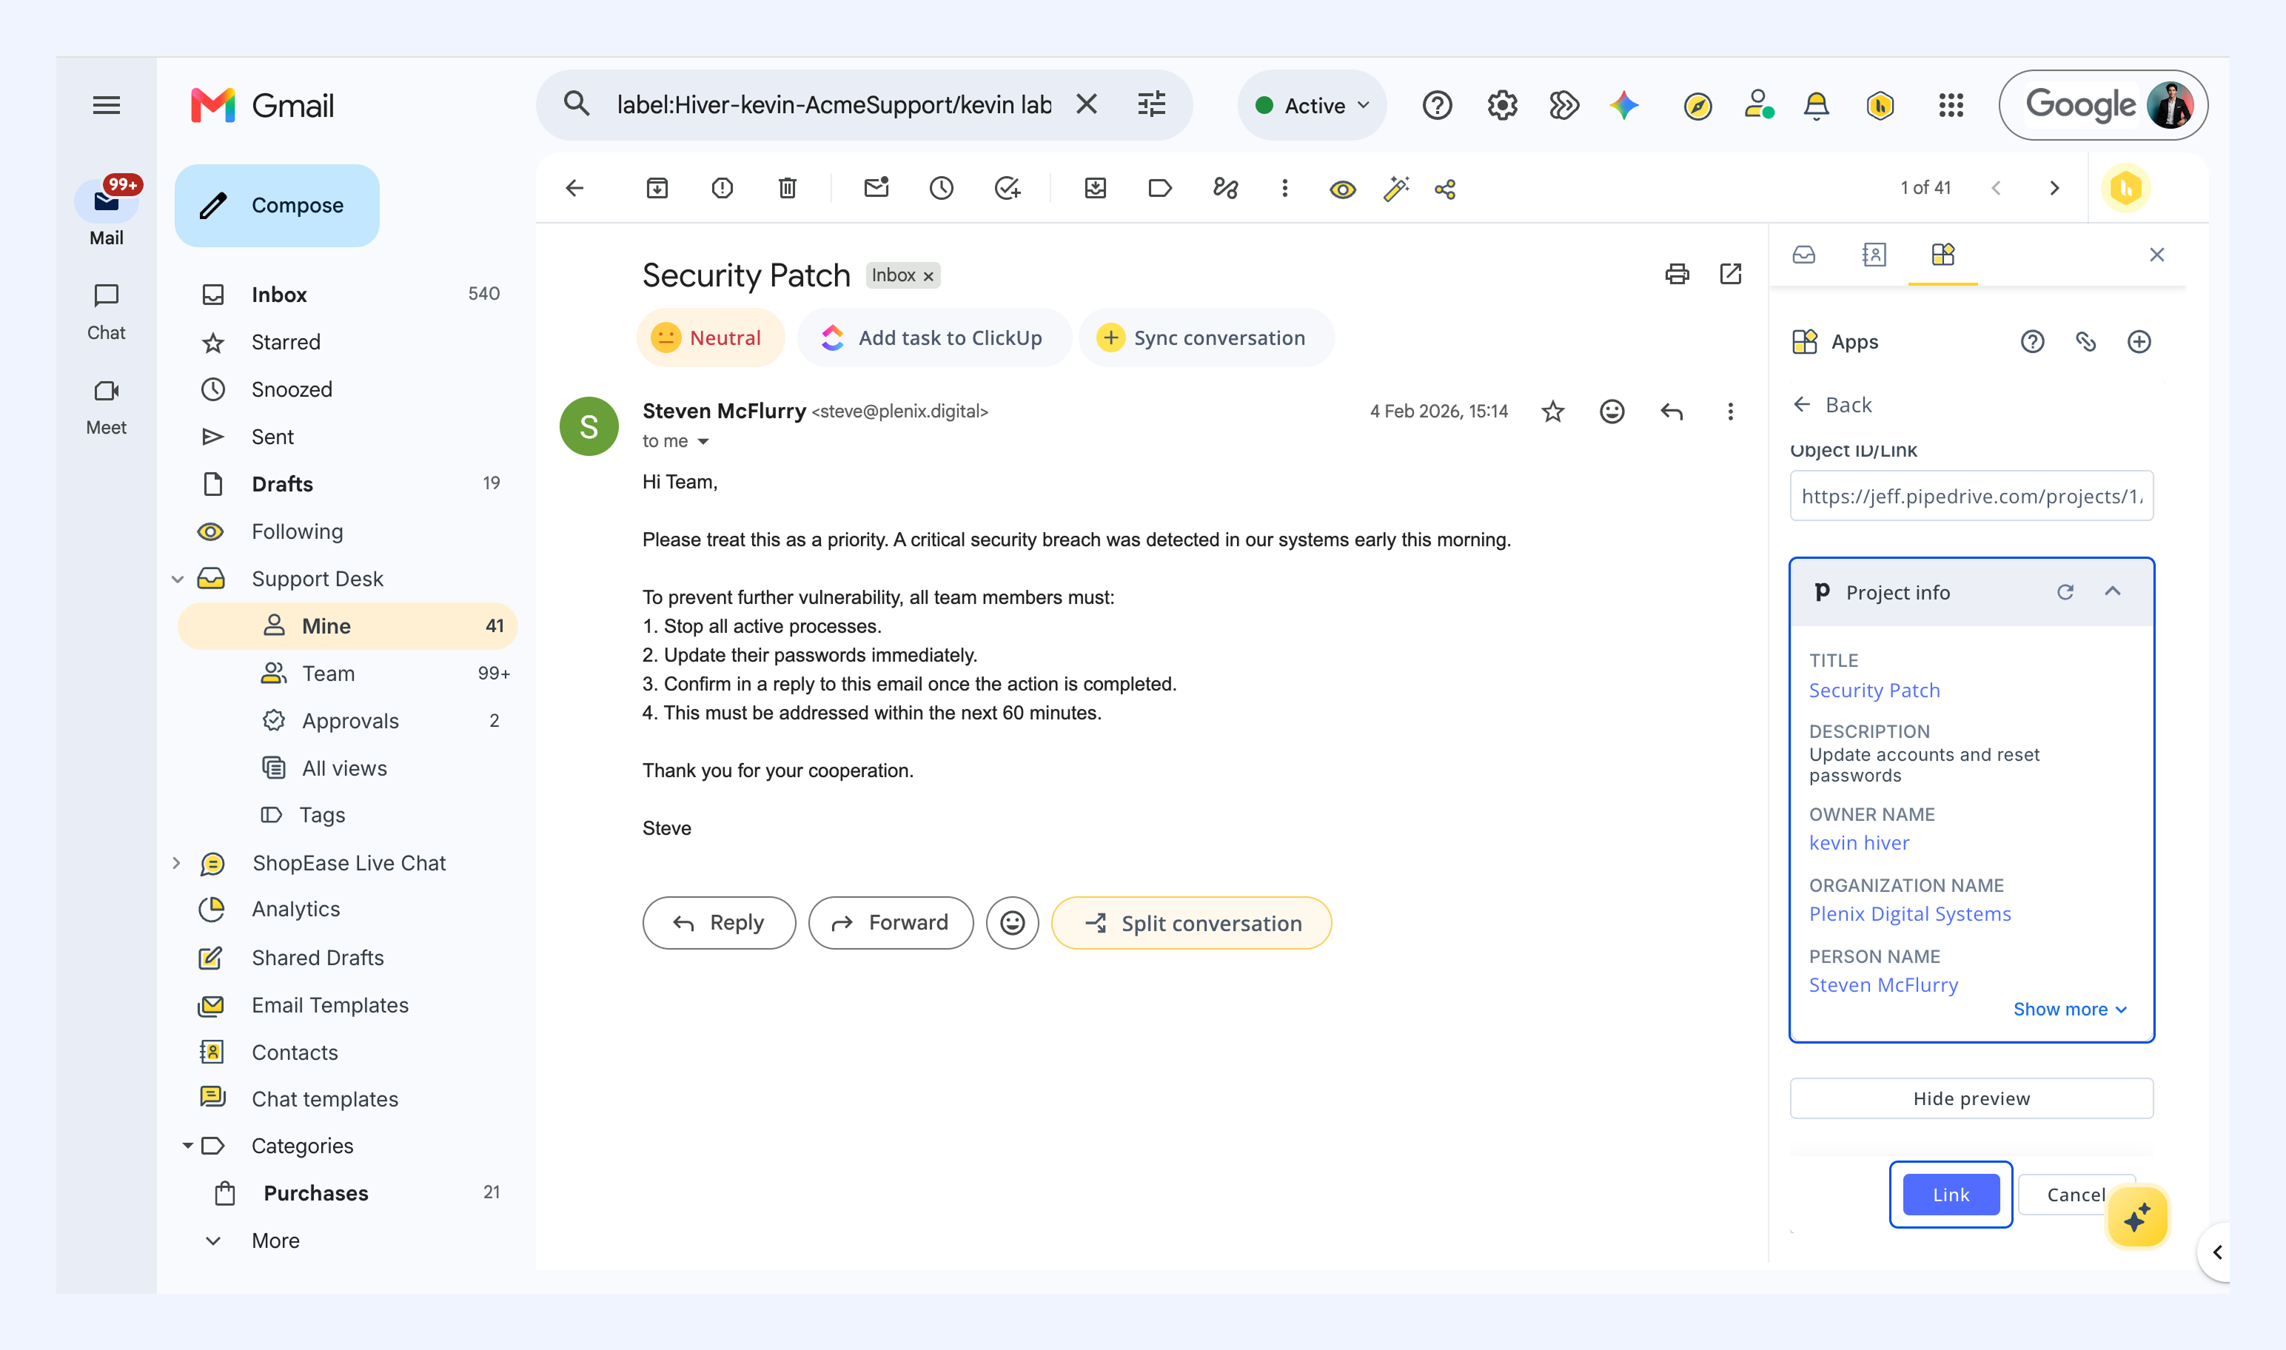2286x1350 pixels.
Task: Click the Reply button below the email
Action: click(x=719, y=924)
